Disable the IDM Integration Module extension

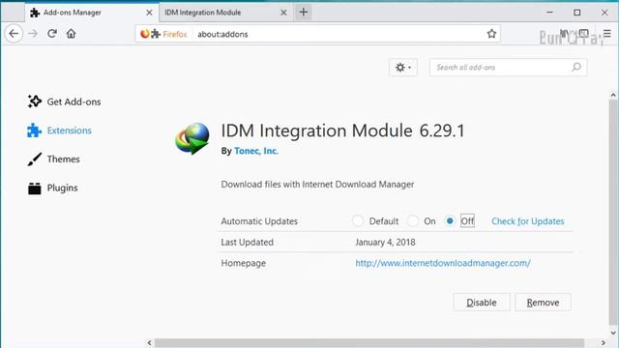(482, 303)
